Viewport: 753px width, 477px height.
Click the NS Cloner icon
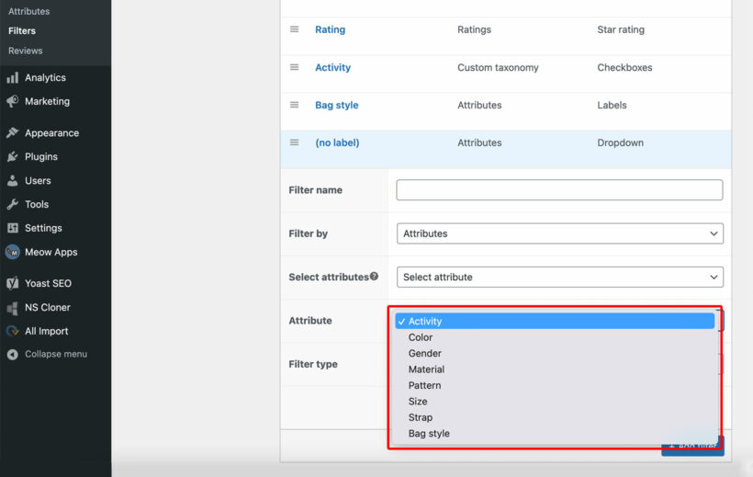tap(13, 308)
